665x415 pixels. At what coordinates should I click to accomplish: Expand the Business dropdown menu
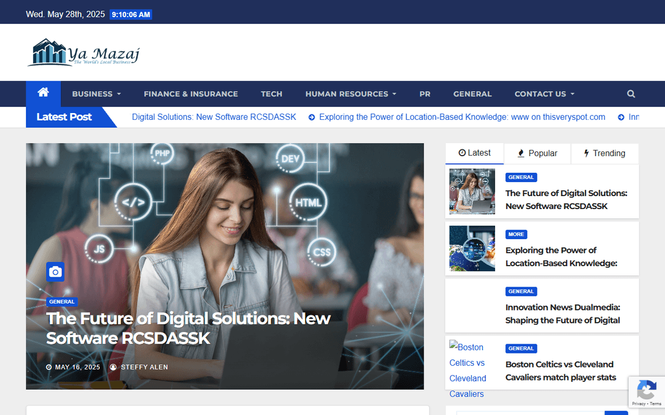click(x=96, y=94)
